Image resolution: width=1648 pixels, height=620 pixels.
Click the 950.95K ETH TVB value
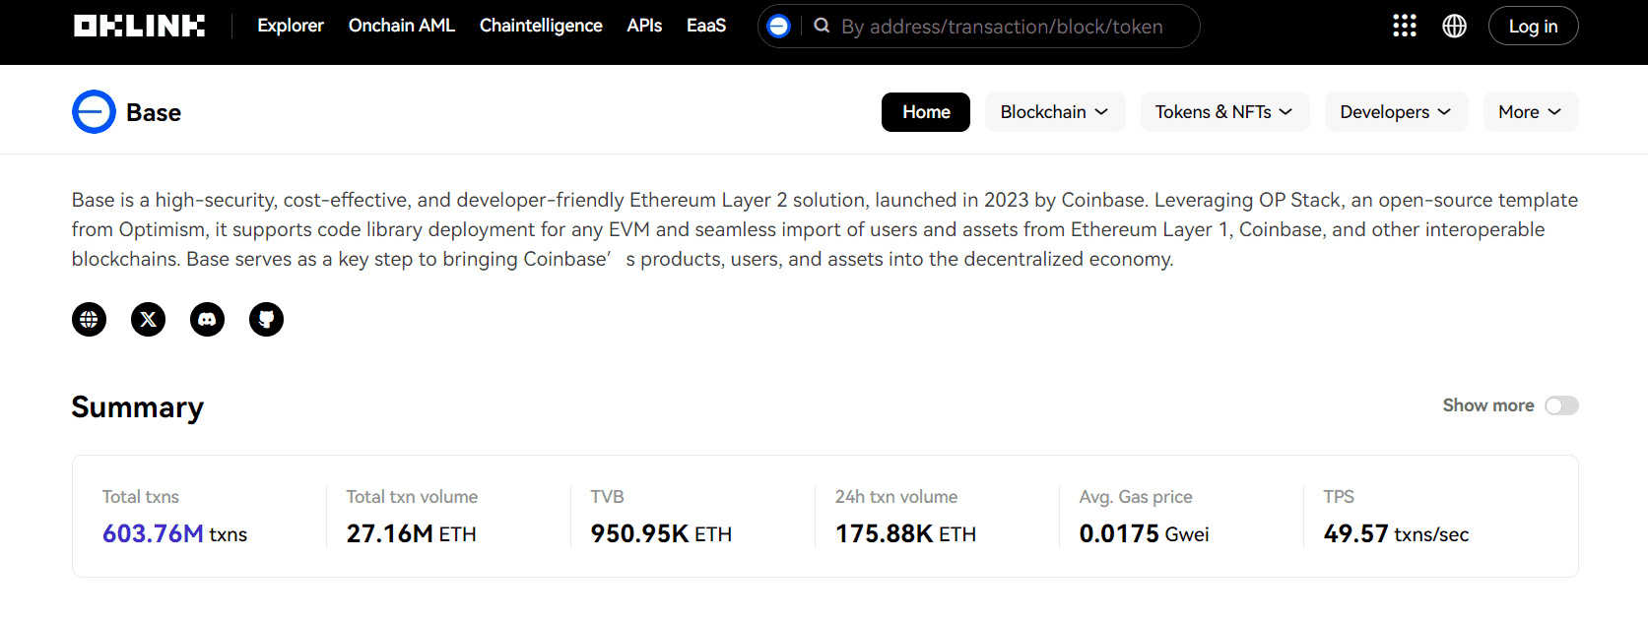tap(661, 533)
